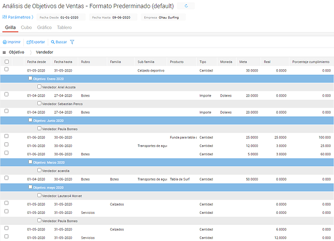Switch to the Gráfico tab
Image resolution: width=334 pixels, height=241 pixels.
point(44,27)
